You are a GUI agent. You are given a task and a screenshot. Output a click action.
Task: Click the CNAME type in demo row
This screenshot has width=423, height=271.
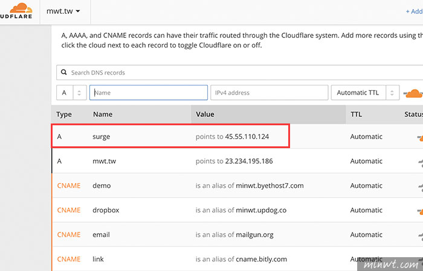[x=69, y=185]
